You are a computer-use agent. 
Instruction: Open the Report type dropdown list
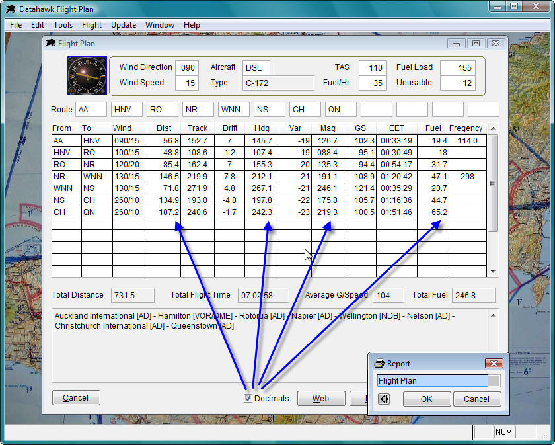[494, 380]
